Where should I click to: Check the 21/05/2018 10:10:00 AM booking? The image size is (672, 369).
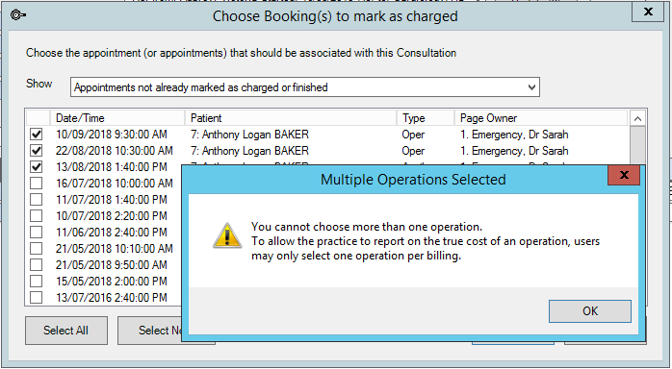point(37,249)
